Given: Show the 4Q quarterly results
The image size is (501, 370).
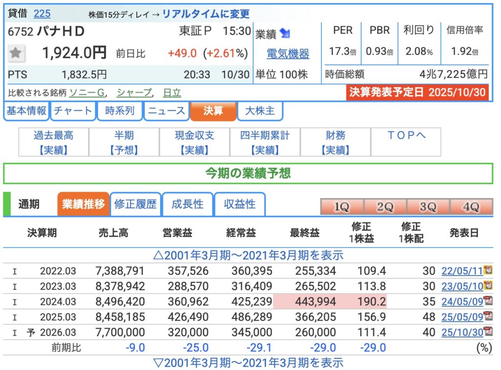Looking at the screenshot, I should (x=471, y=207).
